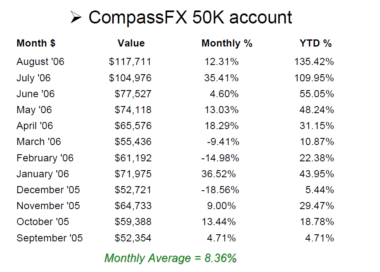This screenshot has height=272, width=380.
Task: Click the June '06 row label
Action: click(36, 94)
